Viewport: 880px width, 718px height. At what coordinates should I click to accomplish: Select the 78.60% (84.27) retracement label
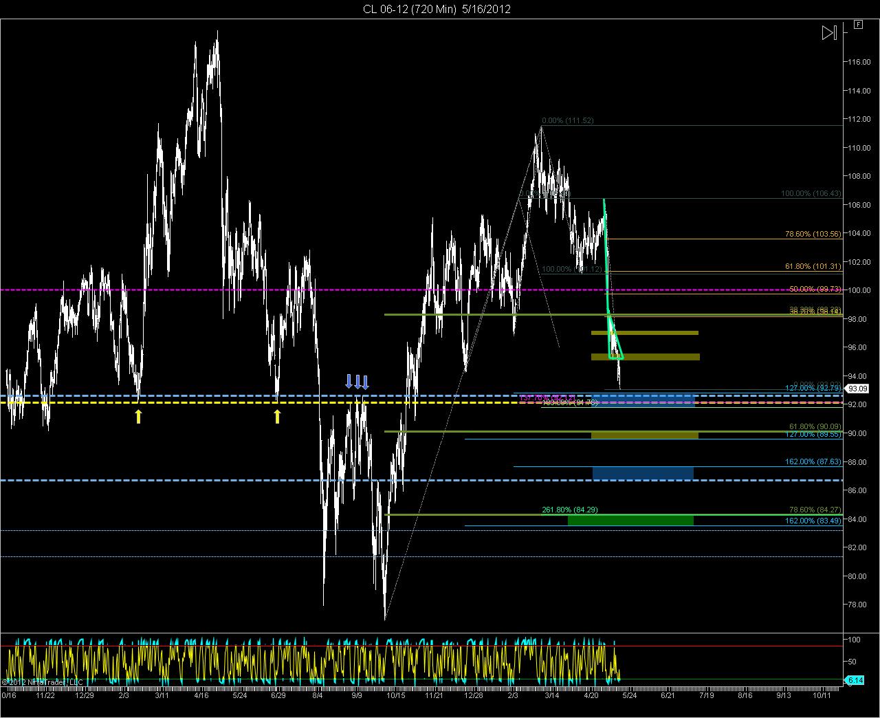815,510
